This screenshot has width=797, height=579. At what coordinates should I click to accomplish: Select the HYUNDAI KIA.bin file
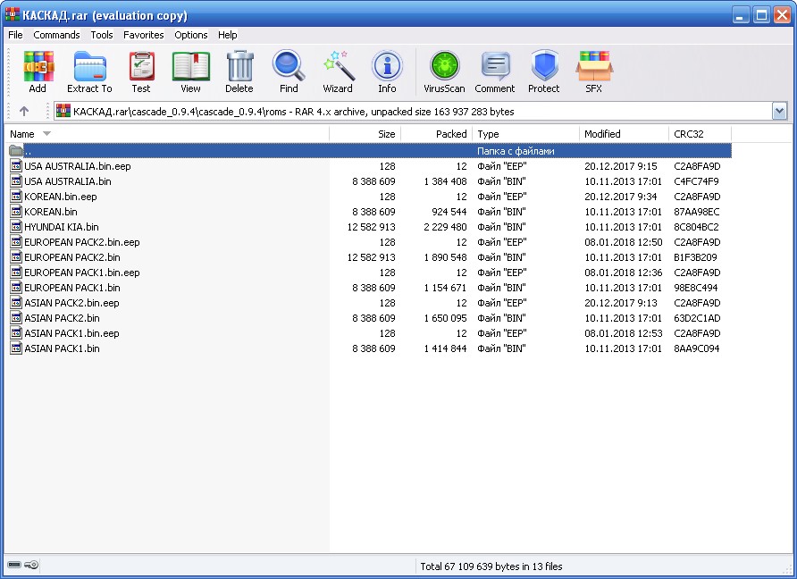62,227
